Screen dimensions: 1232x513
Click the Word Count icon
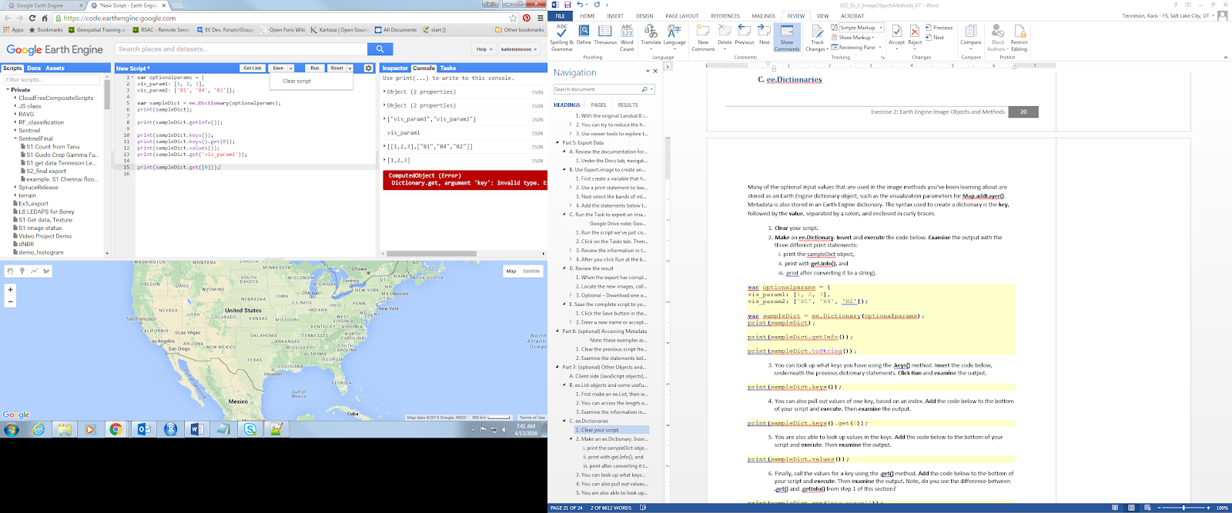tap(627, 38)
